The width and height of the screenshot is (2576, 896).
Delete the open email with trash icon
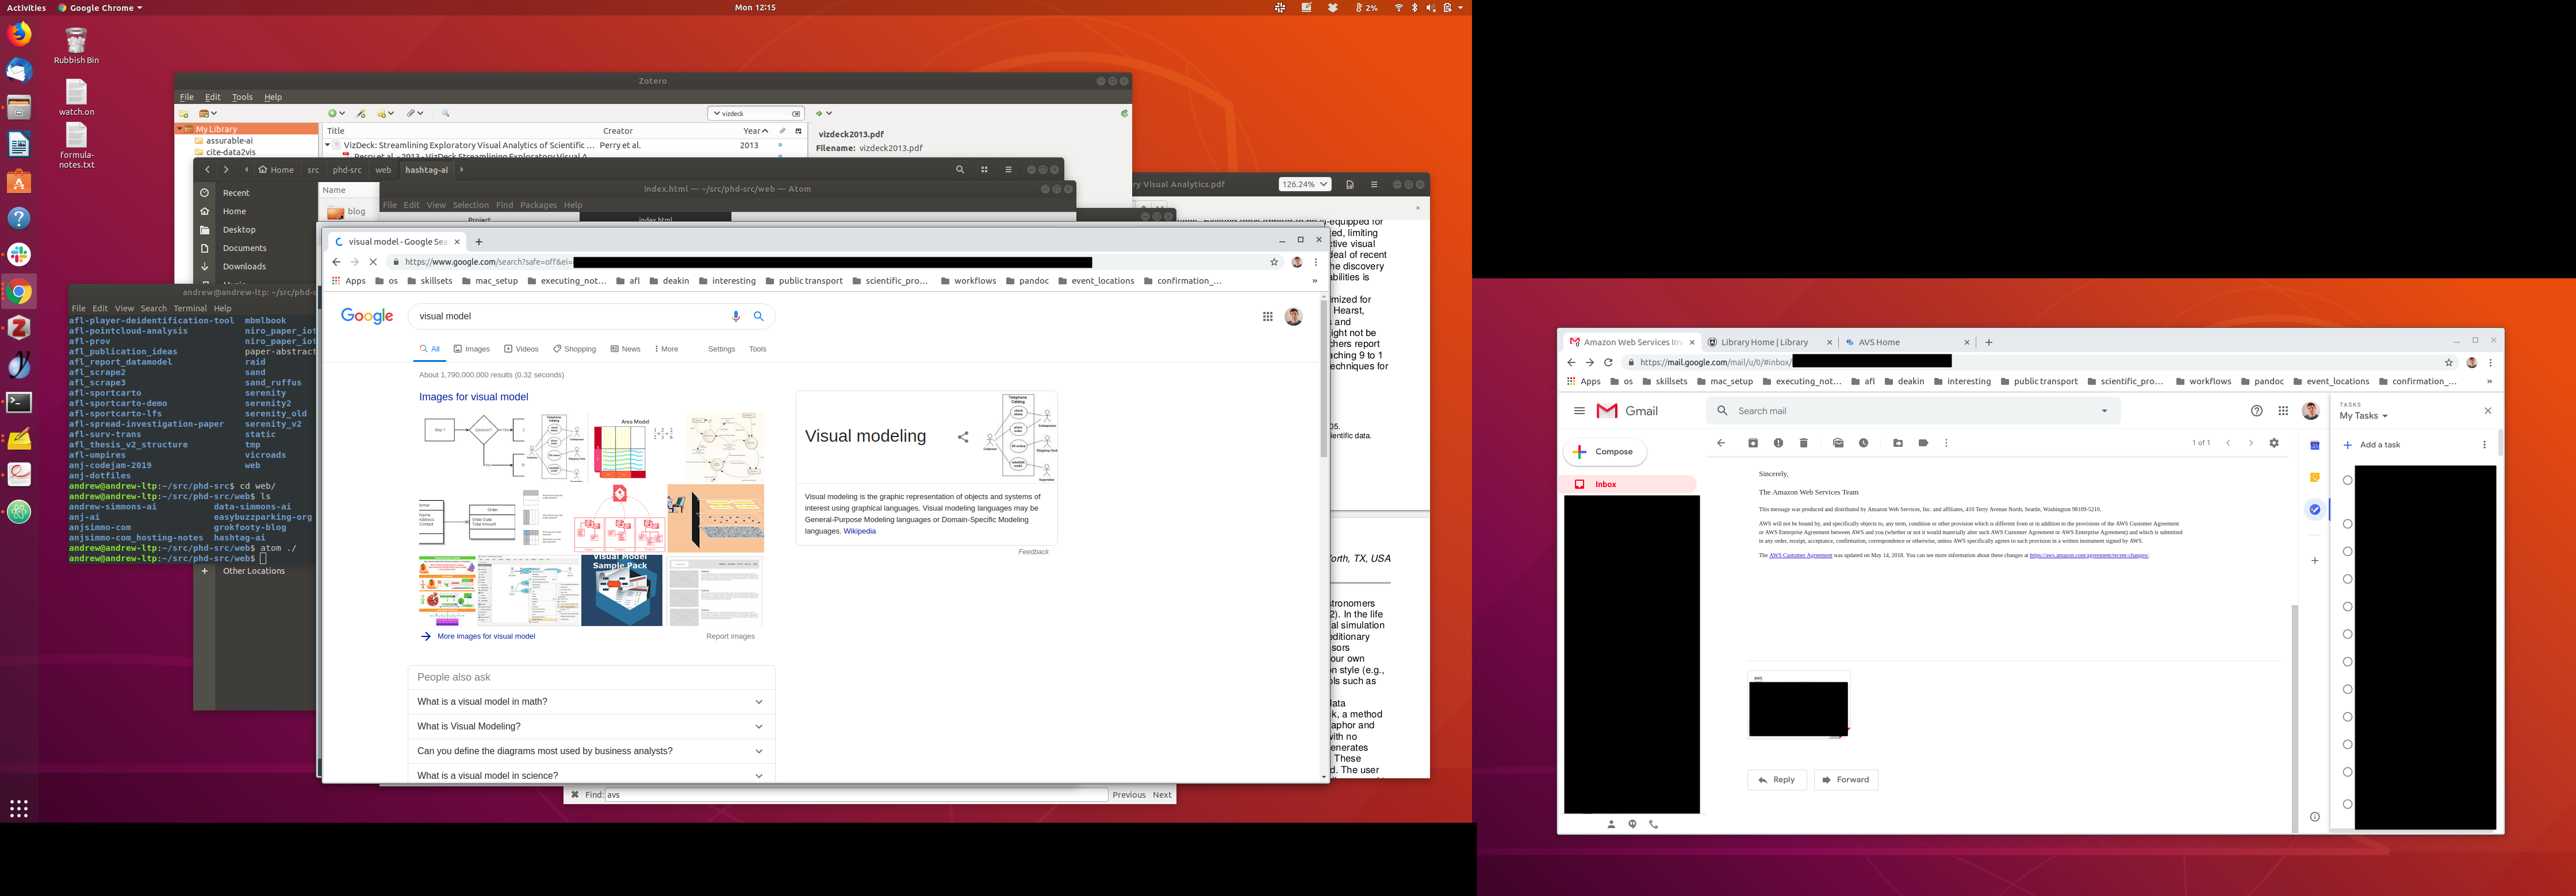pos(1804,443)
